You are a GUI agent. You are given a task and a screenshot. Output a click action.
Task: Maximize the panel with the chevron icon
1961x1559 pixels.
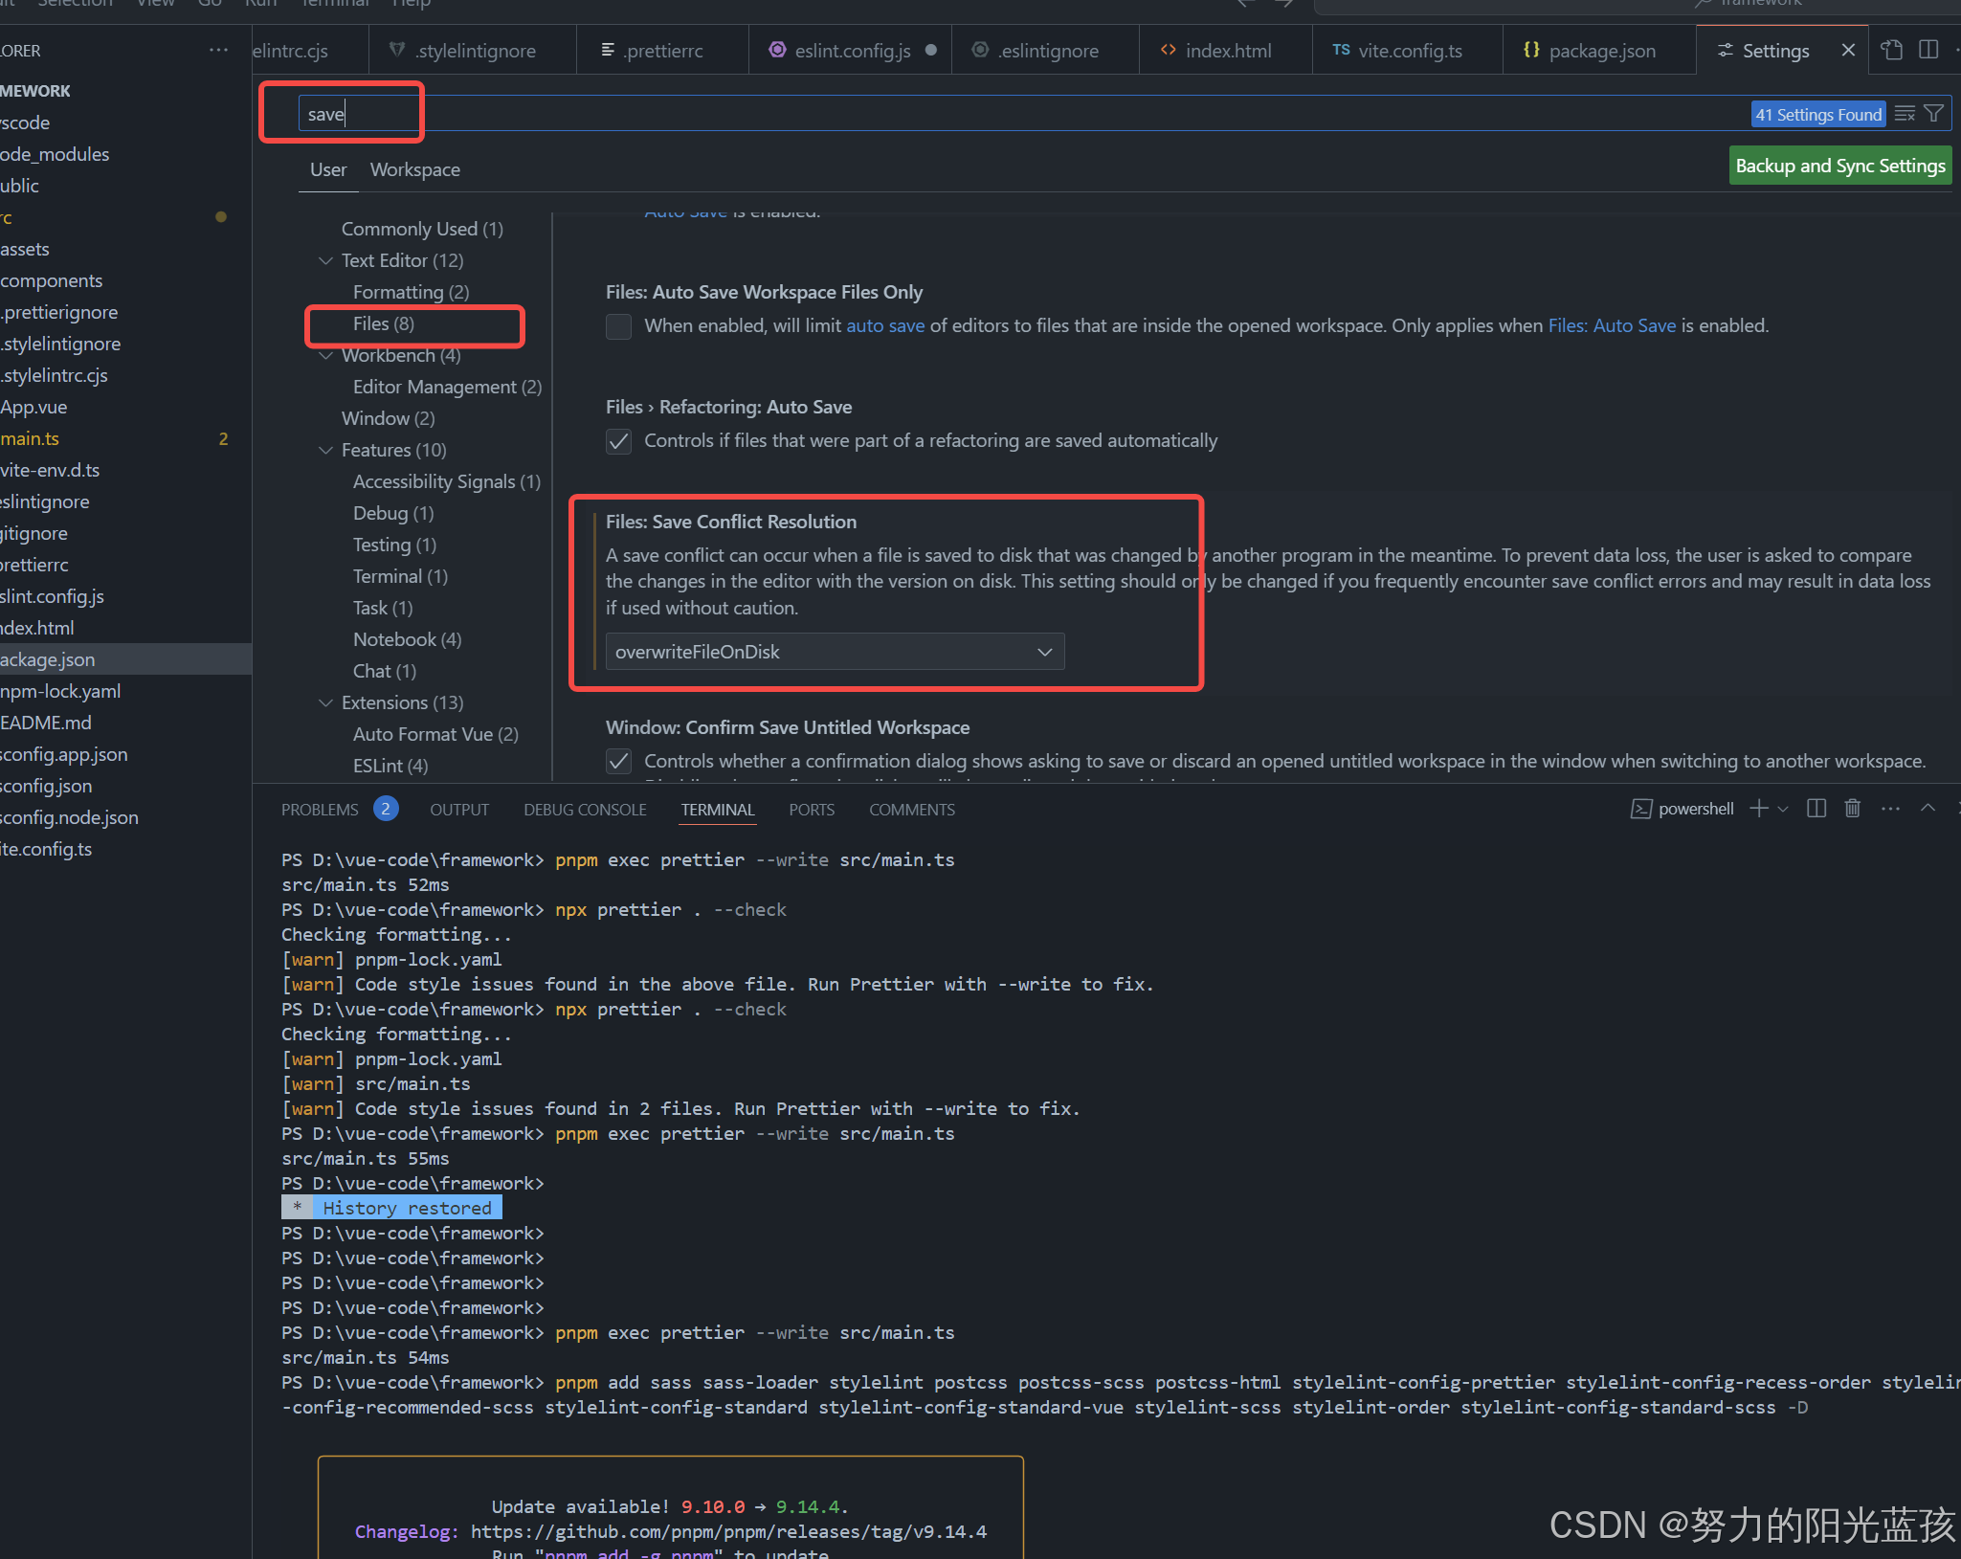coord(1929,809)
